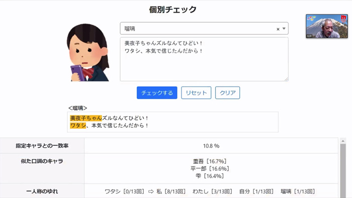The width and height of the screenshot is (352, 198).
Task: Click the highlighted 美夜子ちゃん text
Action: (x=86, y=118)
